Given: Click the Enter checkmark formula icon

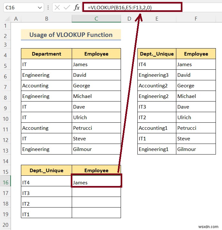Looking at the screenshot, I should click(67, 7).
